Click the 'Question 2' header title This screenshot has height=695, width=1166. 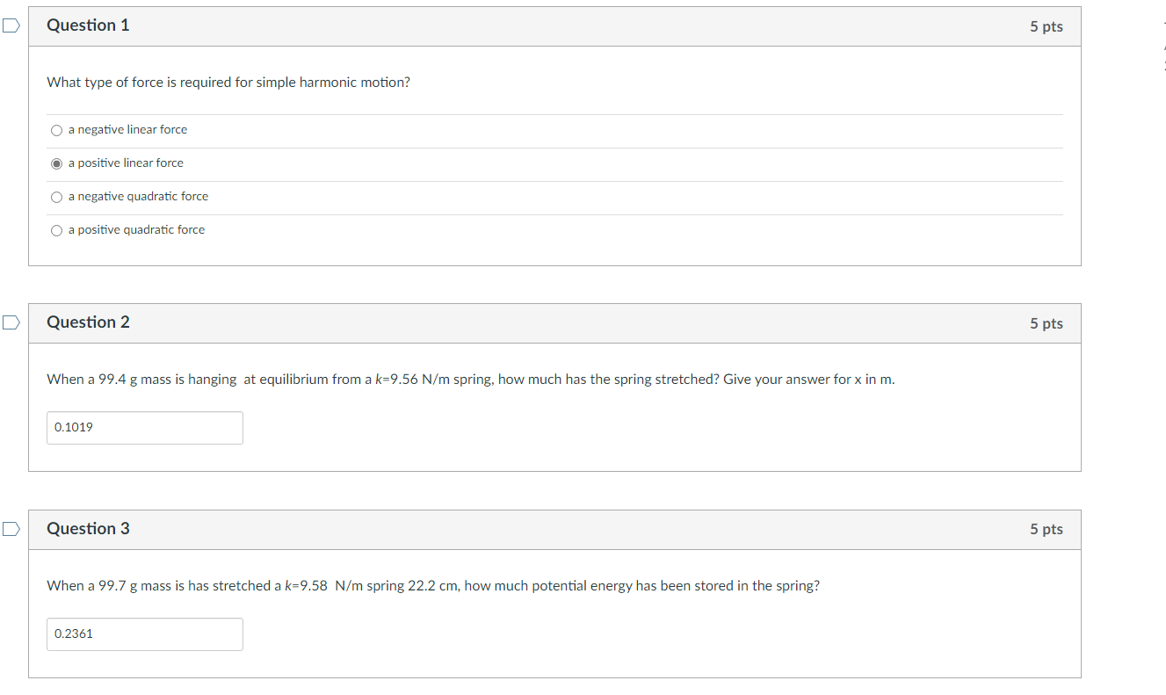tap(88, 322)
